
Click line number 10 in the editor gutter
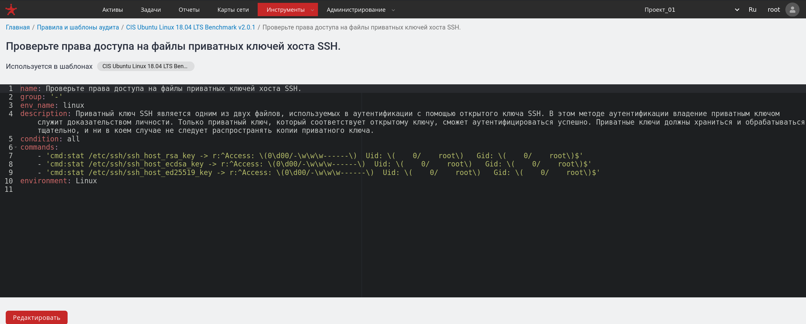coord(9,181)
